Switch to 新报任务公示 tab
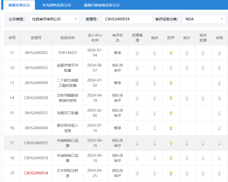This screenshot has width=228, height=182. [x=19, y=5]
